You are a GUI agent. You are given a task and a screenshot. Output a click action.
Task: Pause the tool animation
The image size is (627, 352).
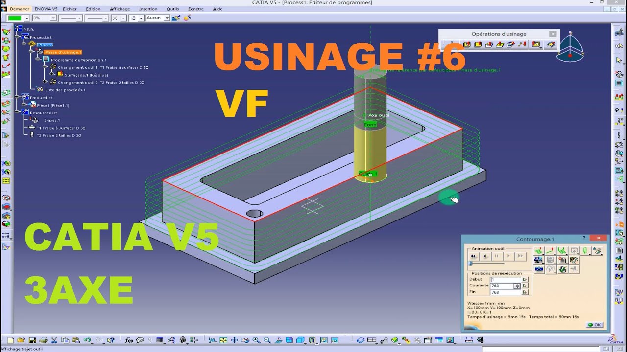click(497, 256)
